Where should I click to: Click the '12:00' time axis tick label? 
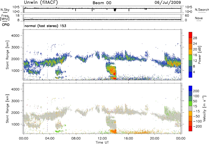click(x=102, y=139)
